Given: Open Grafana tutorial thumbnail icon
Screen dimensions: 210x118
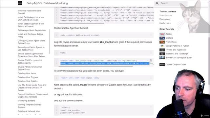Looking at the screenshot, I should (x=162, y=38).
